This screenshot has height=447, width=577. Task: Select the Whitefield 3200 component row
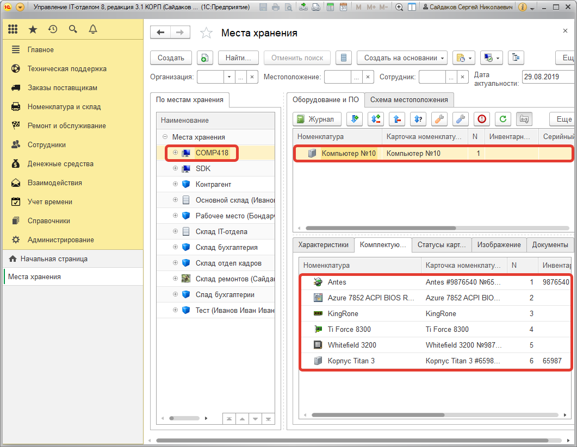pos(436,345)
